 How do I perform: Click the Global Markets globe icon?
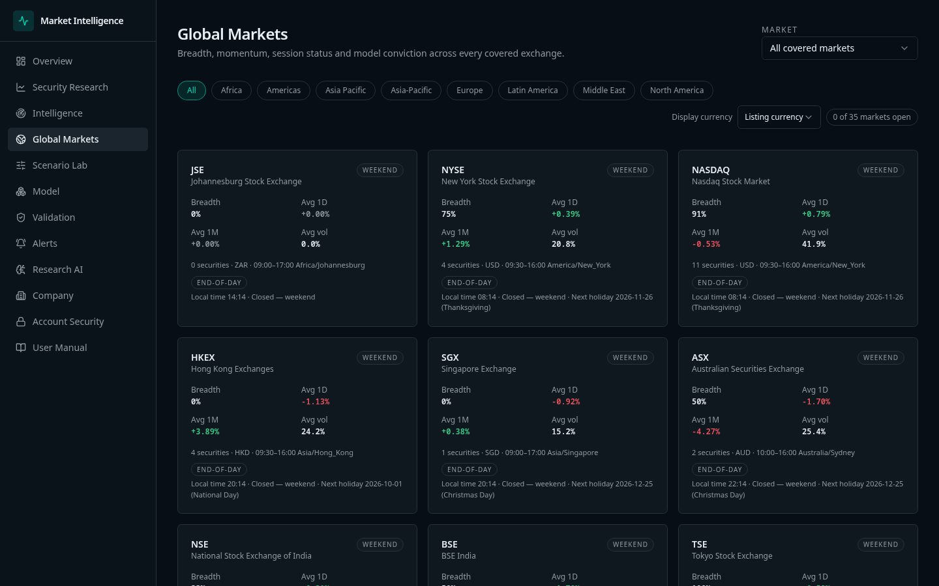pyautogui.click(x=21, y=139)
